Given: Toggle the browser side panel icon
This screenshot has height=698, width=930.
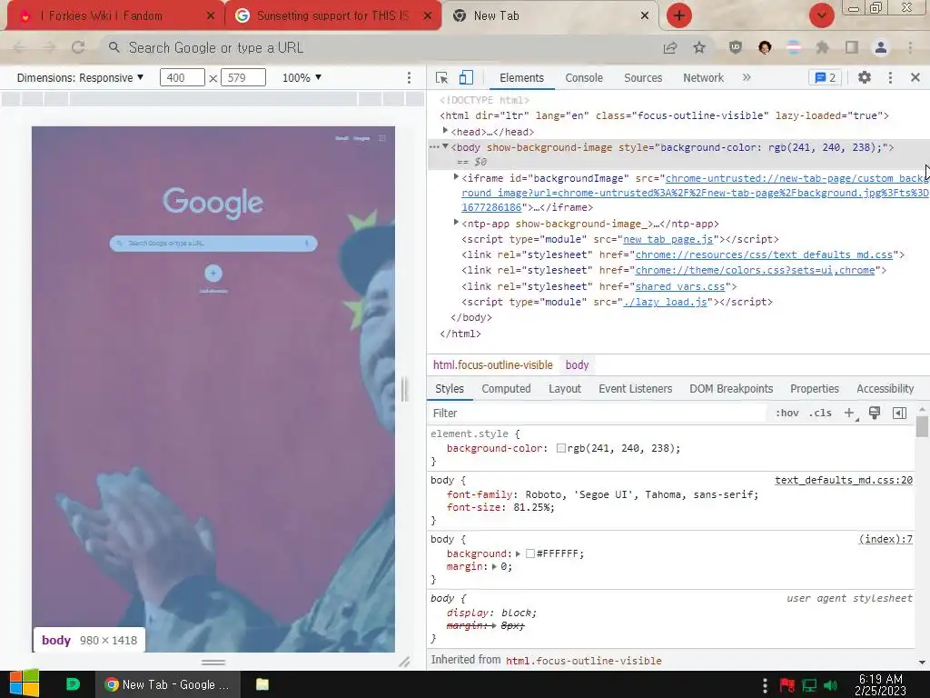Looking at the screenshot, I should coord(852,47).
